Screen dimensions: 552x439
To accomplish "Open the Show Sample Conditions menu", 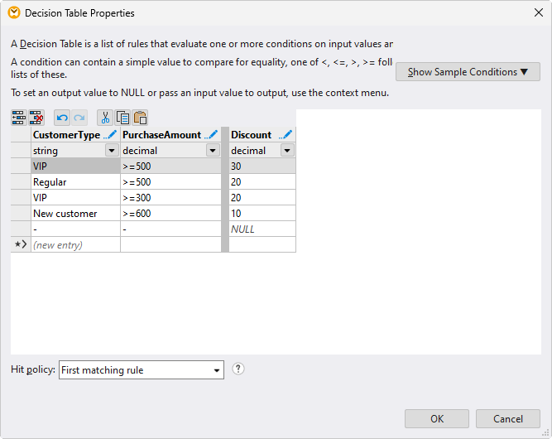I will (x=468, y=72).
